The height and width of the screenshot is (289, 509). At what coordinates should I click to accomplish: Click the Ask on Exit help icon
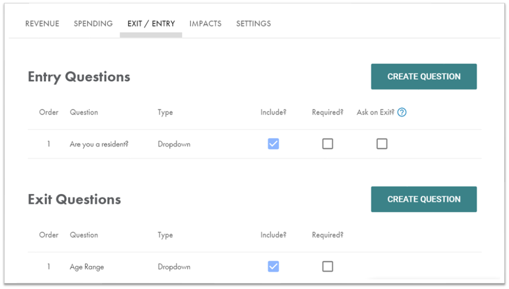(x=402, y=112)
